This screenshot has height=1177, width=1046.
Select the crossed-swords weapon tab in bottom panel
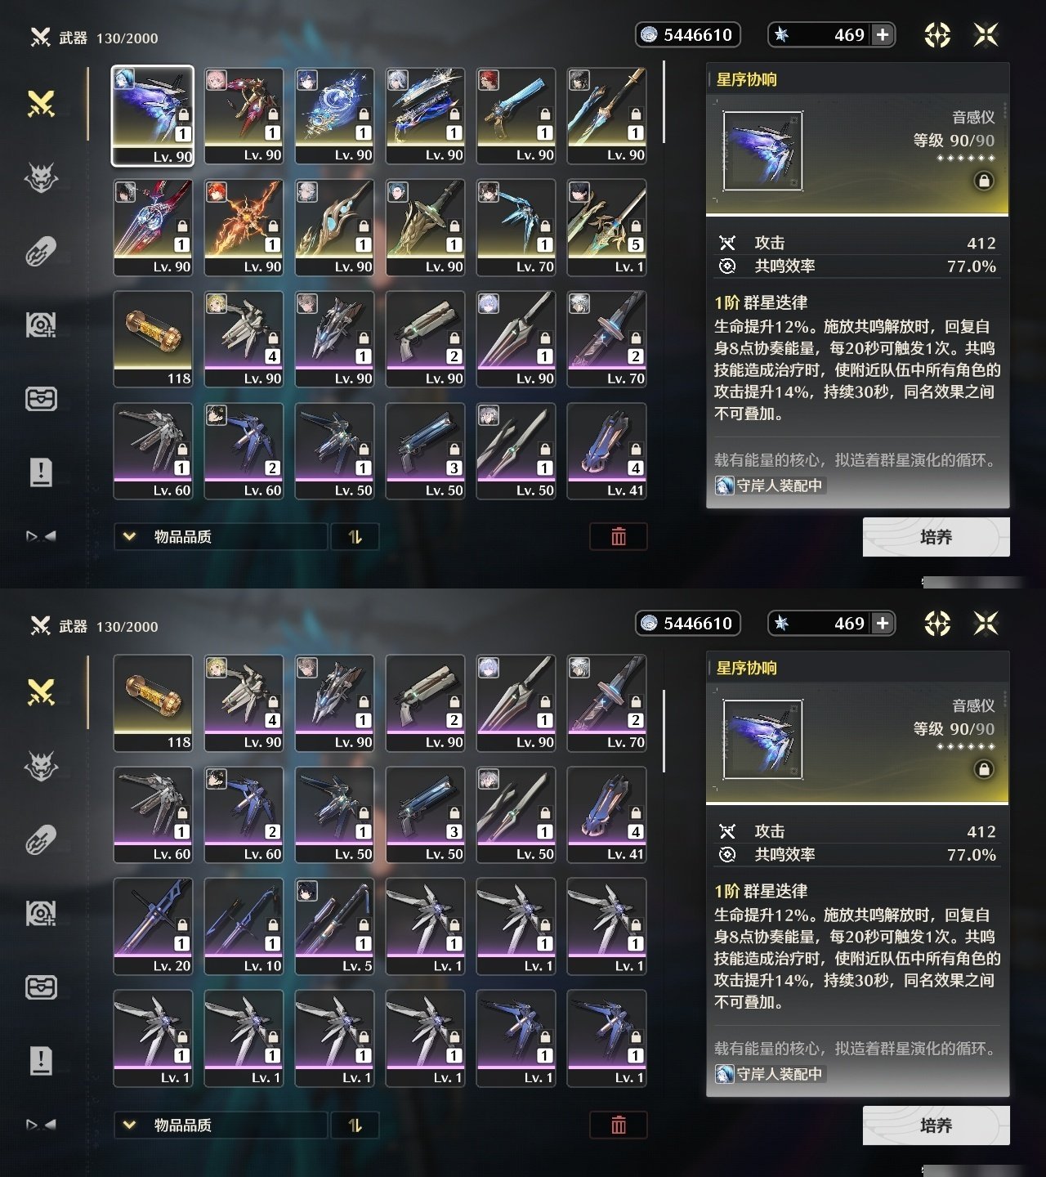41,692
